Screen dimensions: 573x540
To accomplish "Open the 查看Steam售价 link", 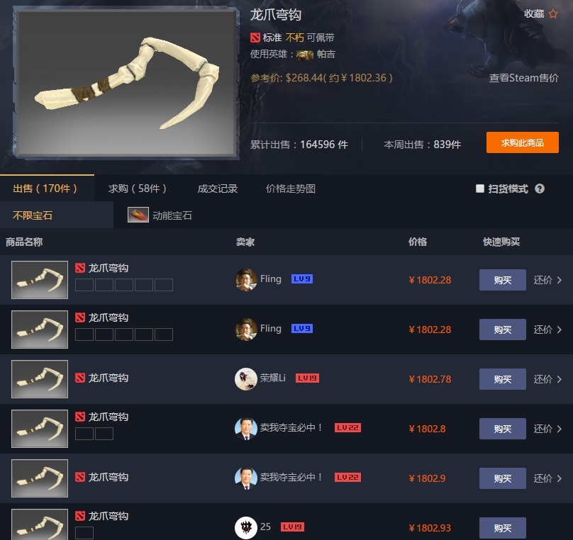I will pyautogui.click(x=523, y=78).
